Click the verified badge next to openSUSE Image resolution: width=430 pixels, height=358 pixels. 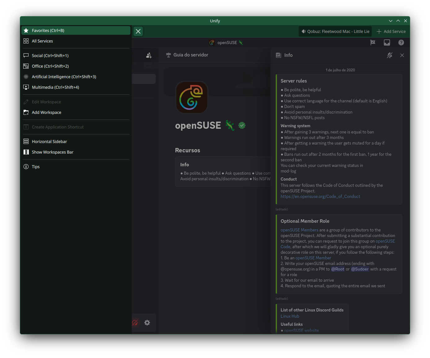242,125
